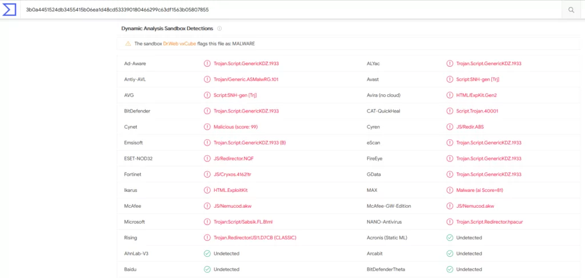Viewport: 585px width, 278px height.
Task: Select the ESET-NOD32 engine name
Action: pyautogui.click(x=138, y=158)
